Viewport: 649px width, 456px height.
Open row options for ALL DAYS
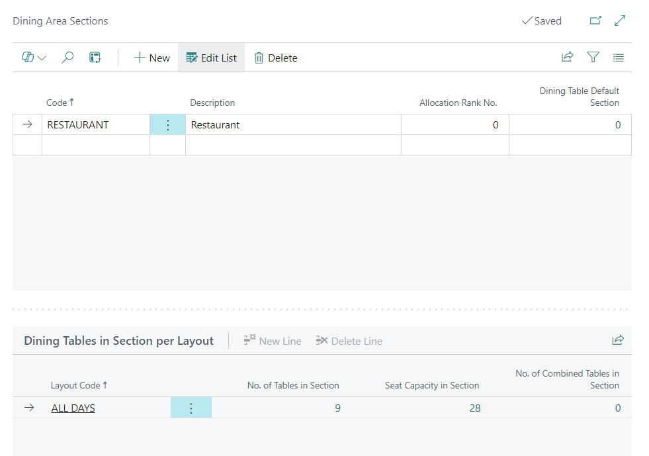pos(191,408)
